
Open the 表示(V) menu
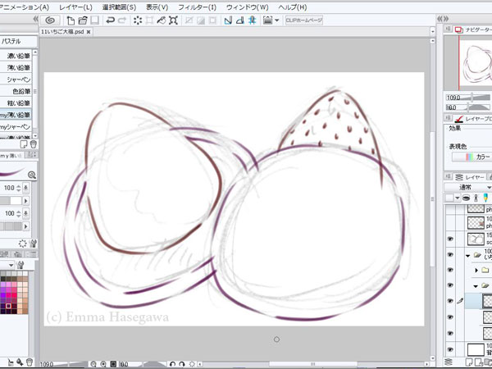[157, 7]
